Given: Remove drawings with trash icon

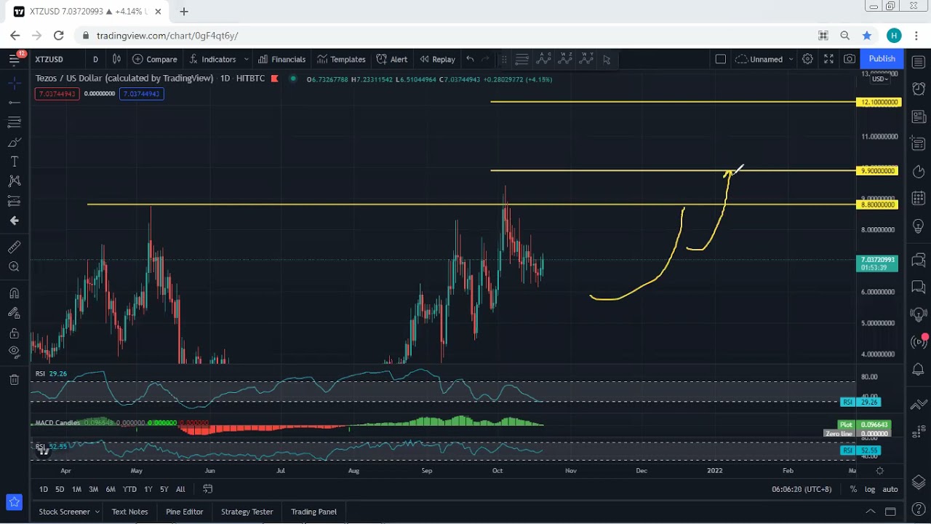Looking at the screenshot, I should [14, 379].
